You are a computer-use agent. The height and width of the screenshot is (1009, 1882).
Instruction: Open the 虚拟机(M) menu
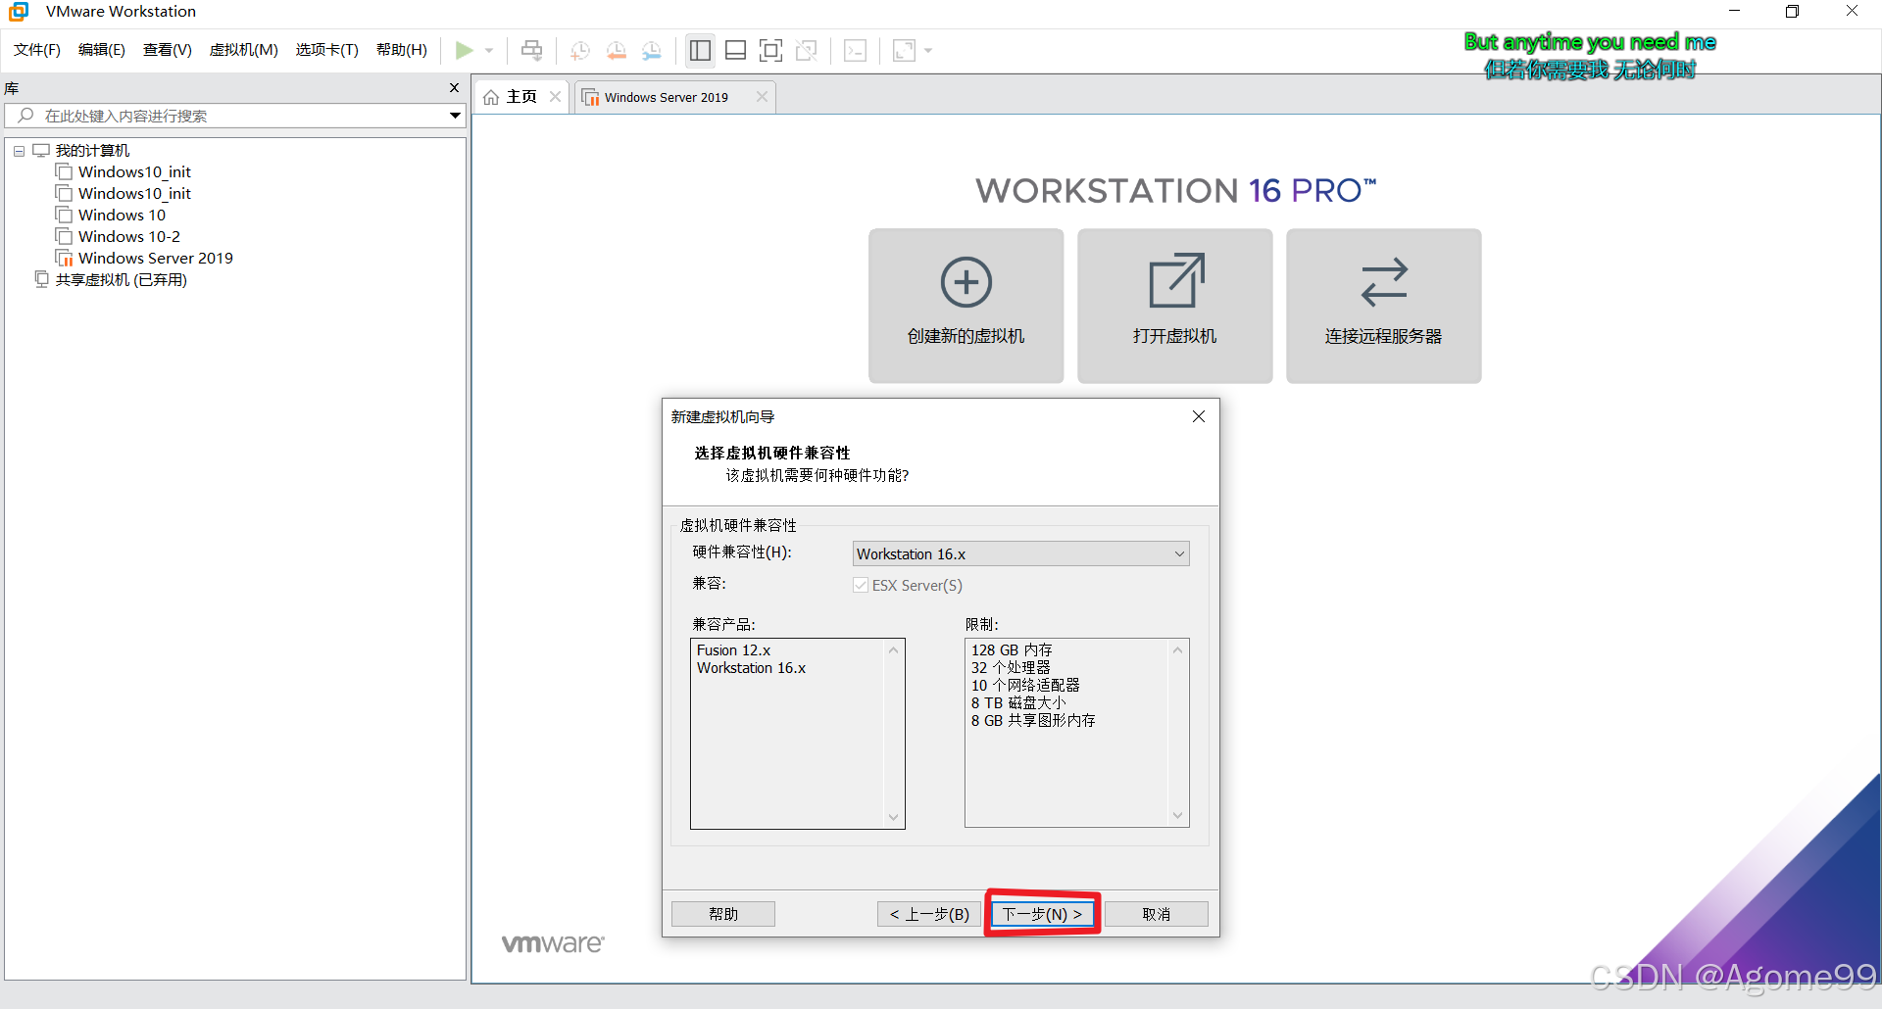pyautogui.click(x=243, y=50)
